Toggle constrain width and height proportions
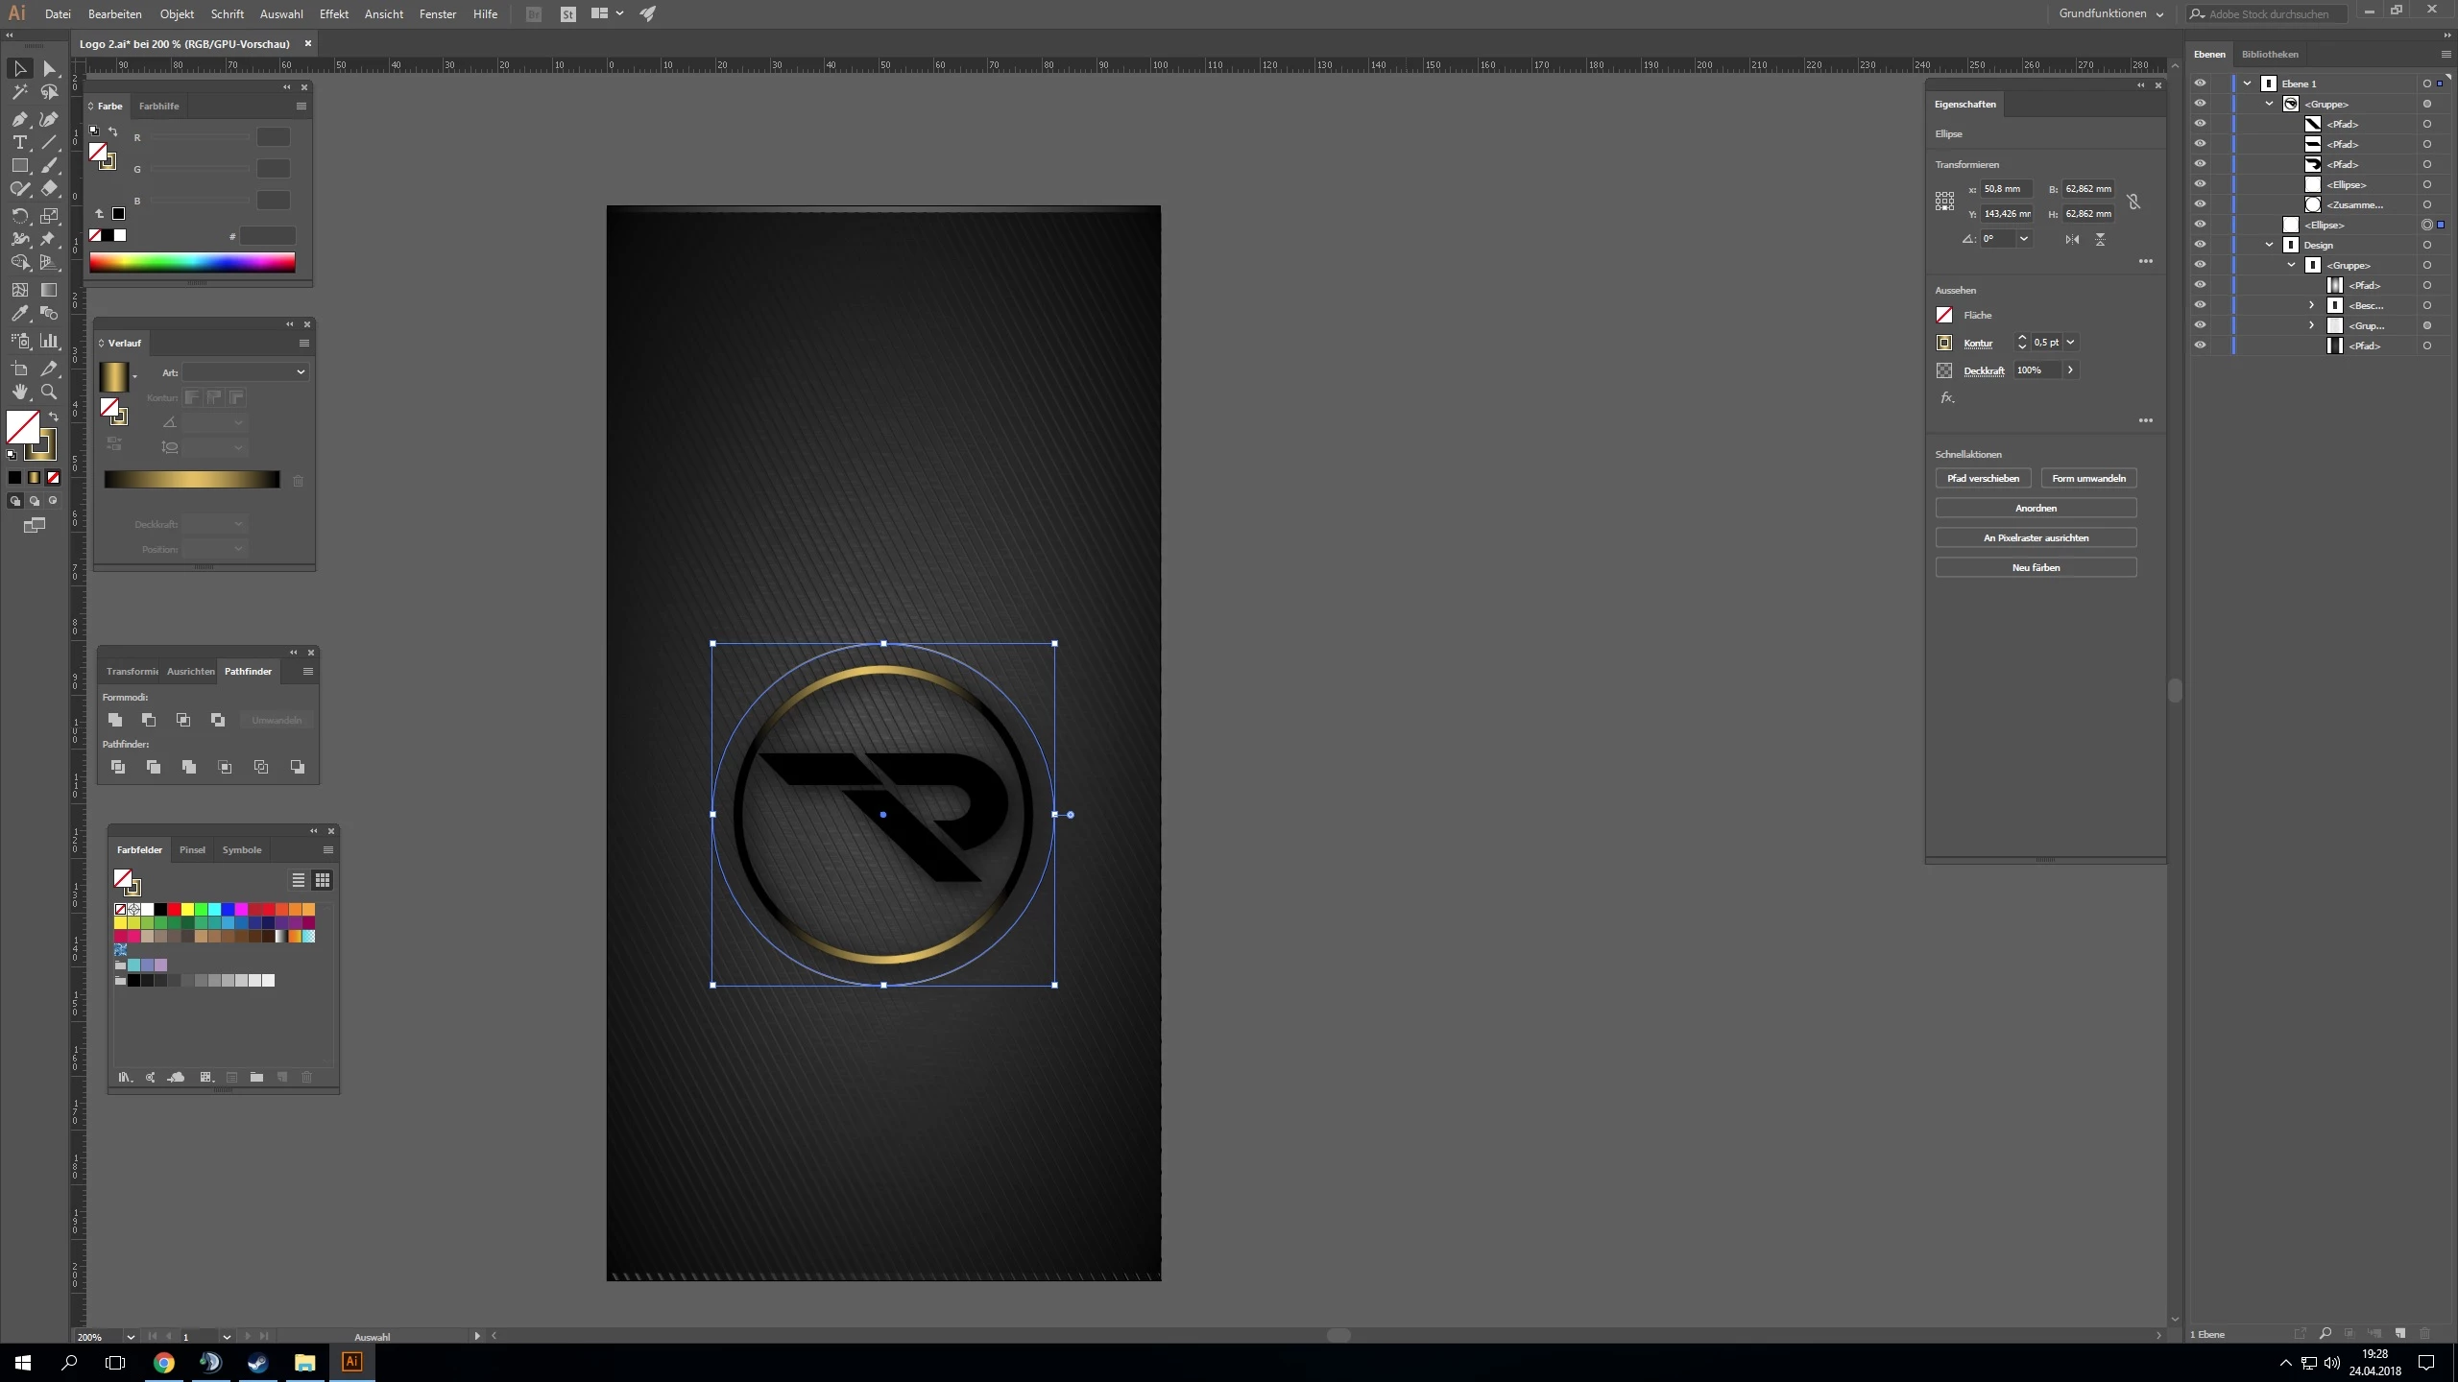Viewport: 2458px width, 1382px height. click(x=2133, y=202)
